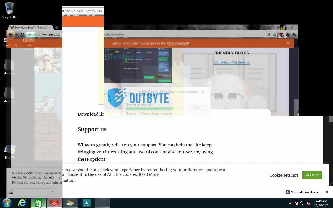Open the Everything desktop shortcut
Image resolution: width=333 pixels, height=208 pixels.
coord(10,43)
